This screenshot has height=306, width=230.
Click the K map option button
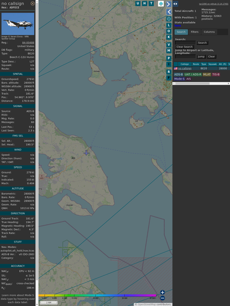[169, 37]
